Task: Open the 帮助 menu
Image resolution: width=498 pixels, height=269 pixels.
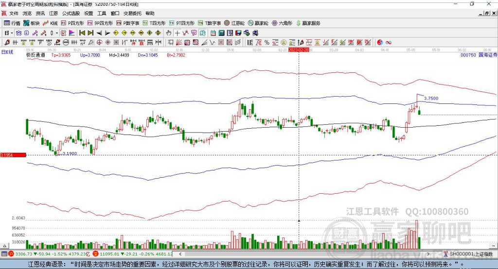Action: (x=150, y=13)
